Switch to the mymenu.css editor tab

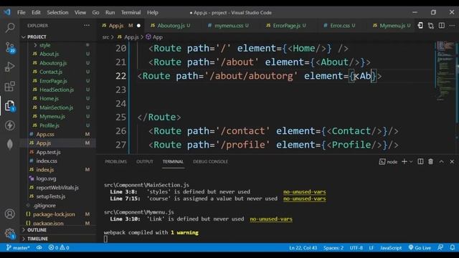(x=228, y=26)
